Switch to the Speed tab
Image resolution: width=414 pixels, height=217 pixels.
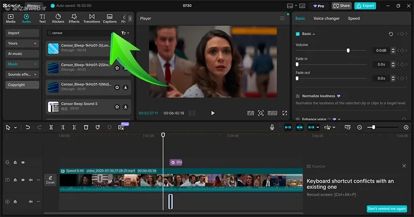(x=353, y=19)
